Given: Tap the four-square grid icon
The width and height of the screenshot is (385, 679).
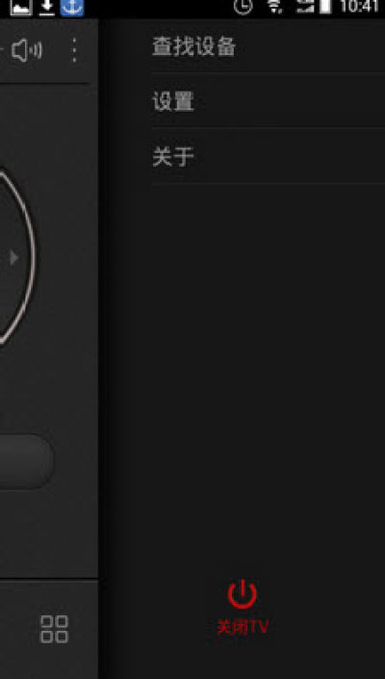Looking at the screenshot, I should click(54, 629).
